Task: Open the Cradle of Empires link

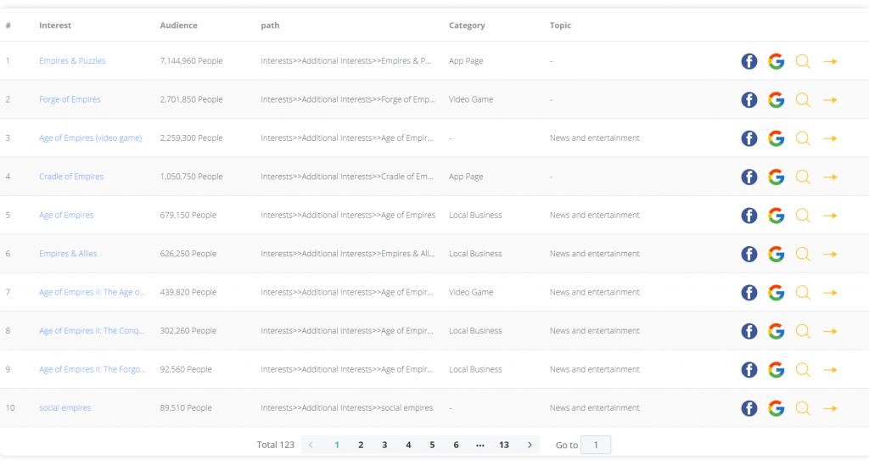Action: 71,177
